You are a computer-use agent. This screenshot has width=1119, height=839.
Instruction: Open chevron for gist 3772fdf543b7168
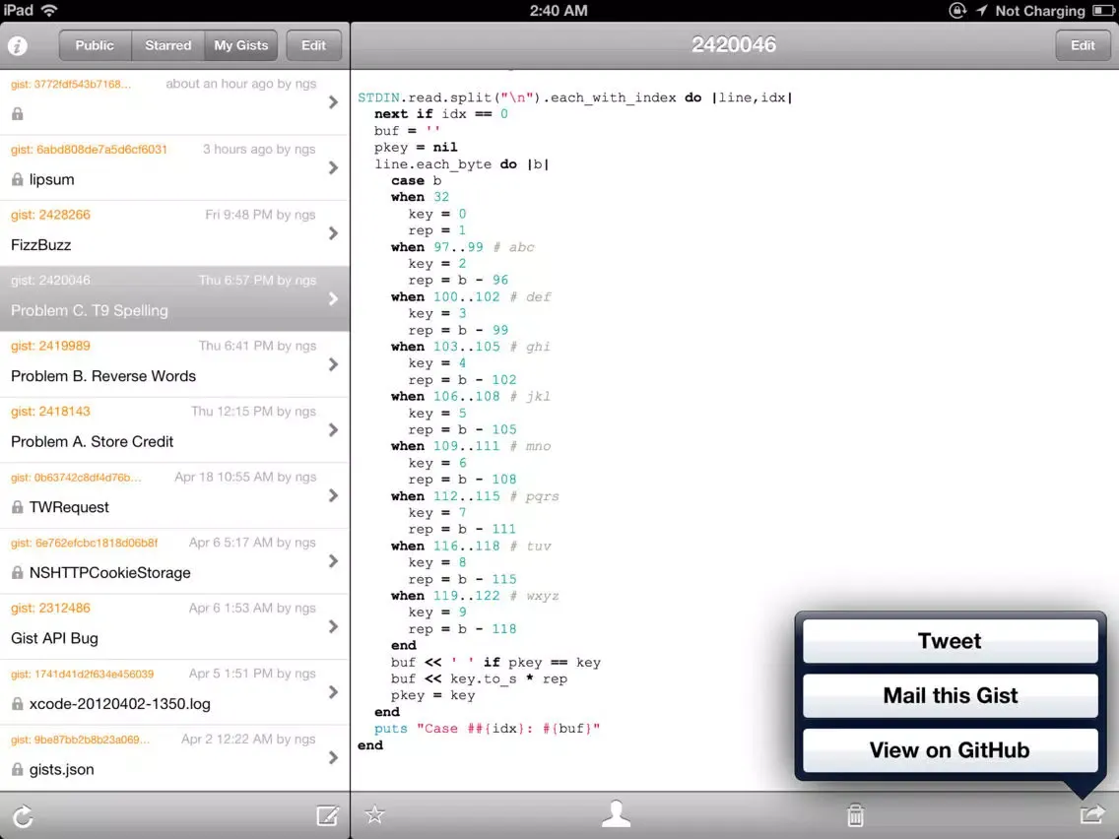tap(333, 102)
